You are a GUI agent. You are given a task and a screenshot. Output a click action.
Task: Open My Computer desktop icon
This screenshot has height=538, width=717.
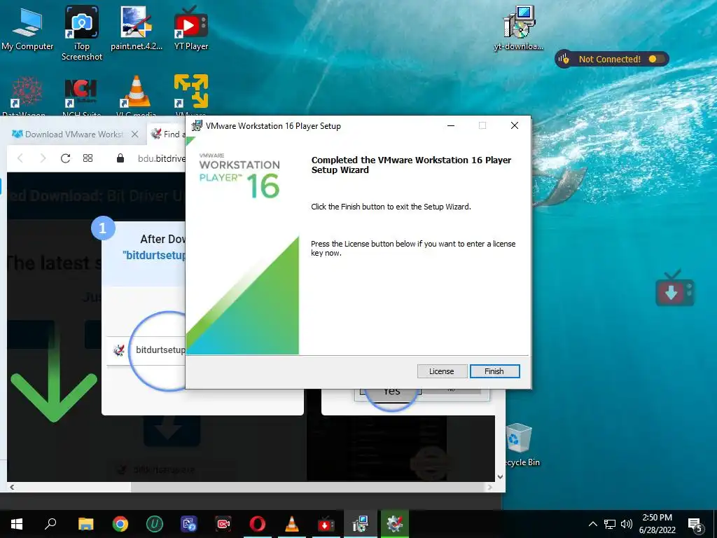click(x=27, y=28)
